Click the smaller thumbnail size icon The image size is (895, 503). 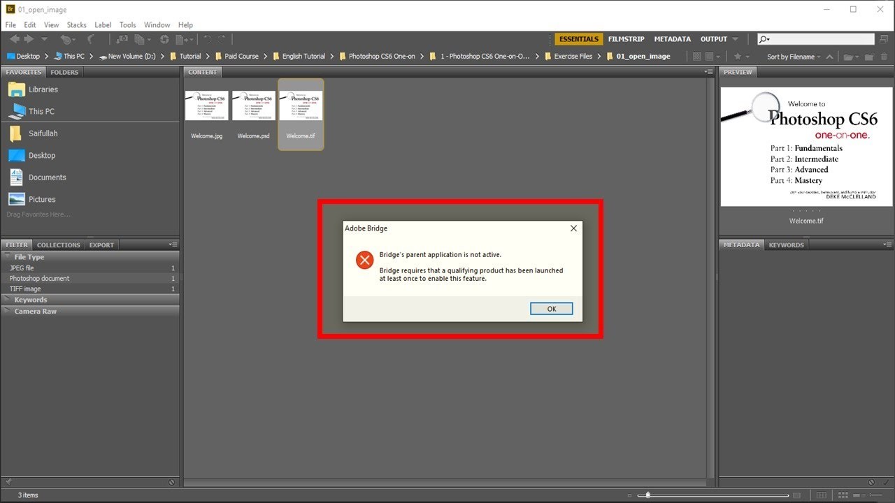(x=629, y=495)
